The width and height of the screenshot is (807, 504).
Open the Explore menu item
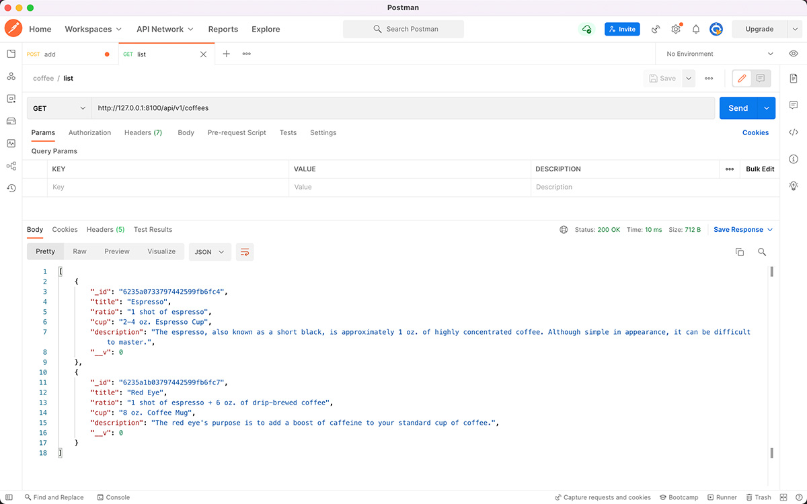pos(266,29)
